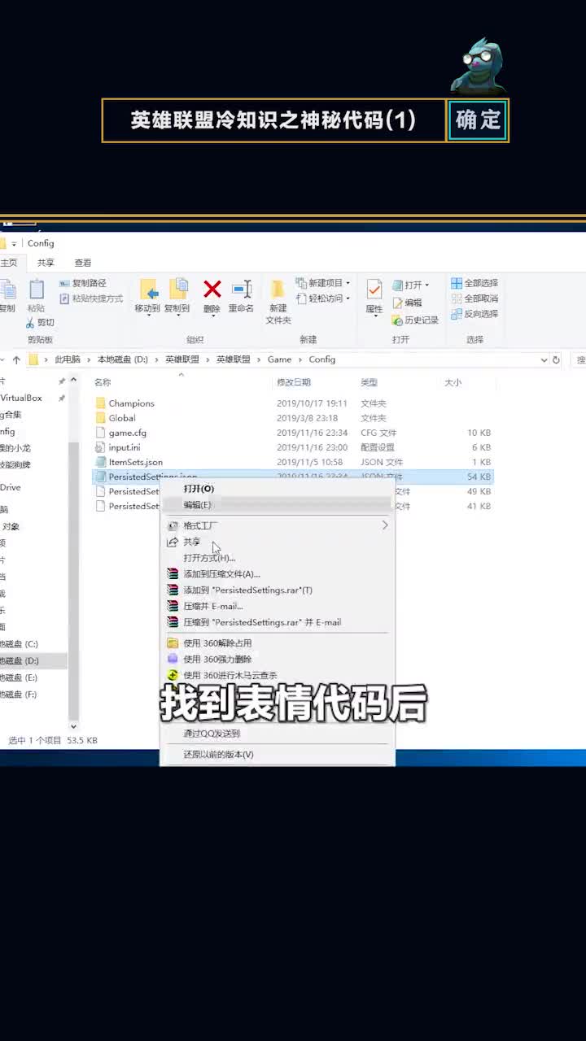Click Select none (全部取消)
Screen dimensions: 586x1041
tap(474, 298)
